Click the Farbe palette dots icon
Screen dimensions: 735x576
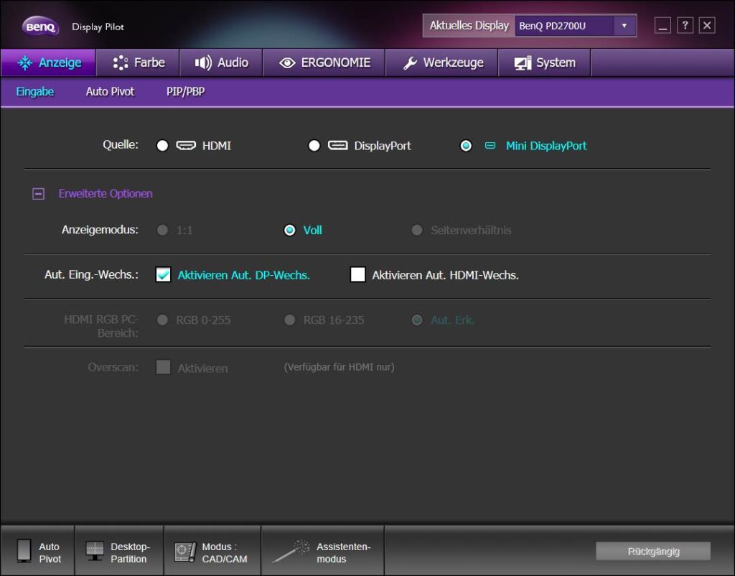pyautogui.click(x=121, y=62)
